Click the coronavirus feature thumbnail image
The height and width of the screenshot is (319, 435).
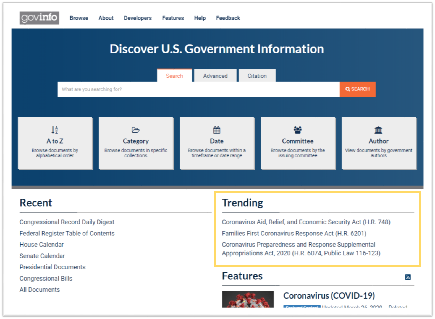(248, 299)
